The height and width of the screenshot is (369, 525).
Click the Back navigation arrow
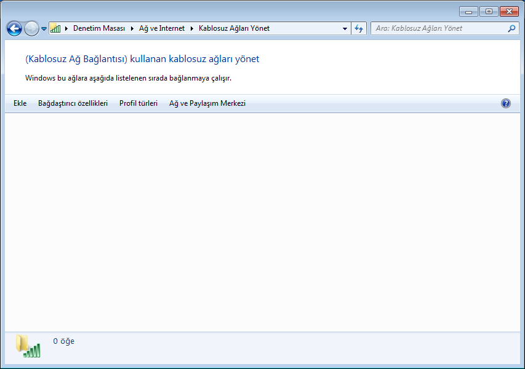[14, 28]
